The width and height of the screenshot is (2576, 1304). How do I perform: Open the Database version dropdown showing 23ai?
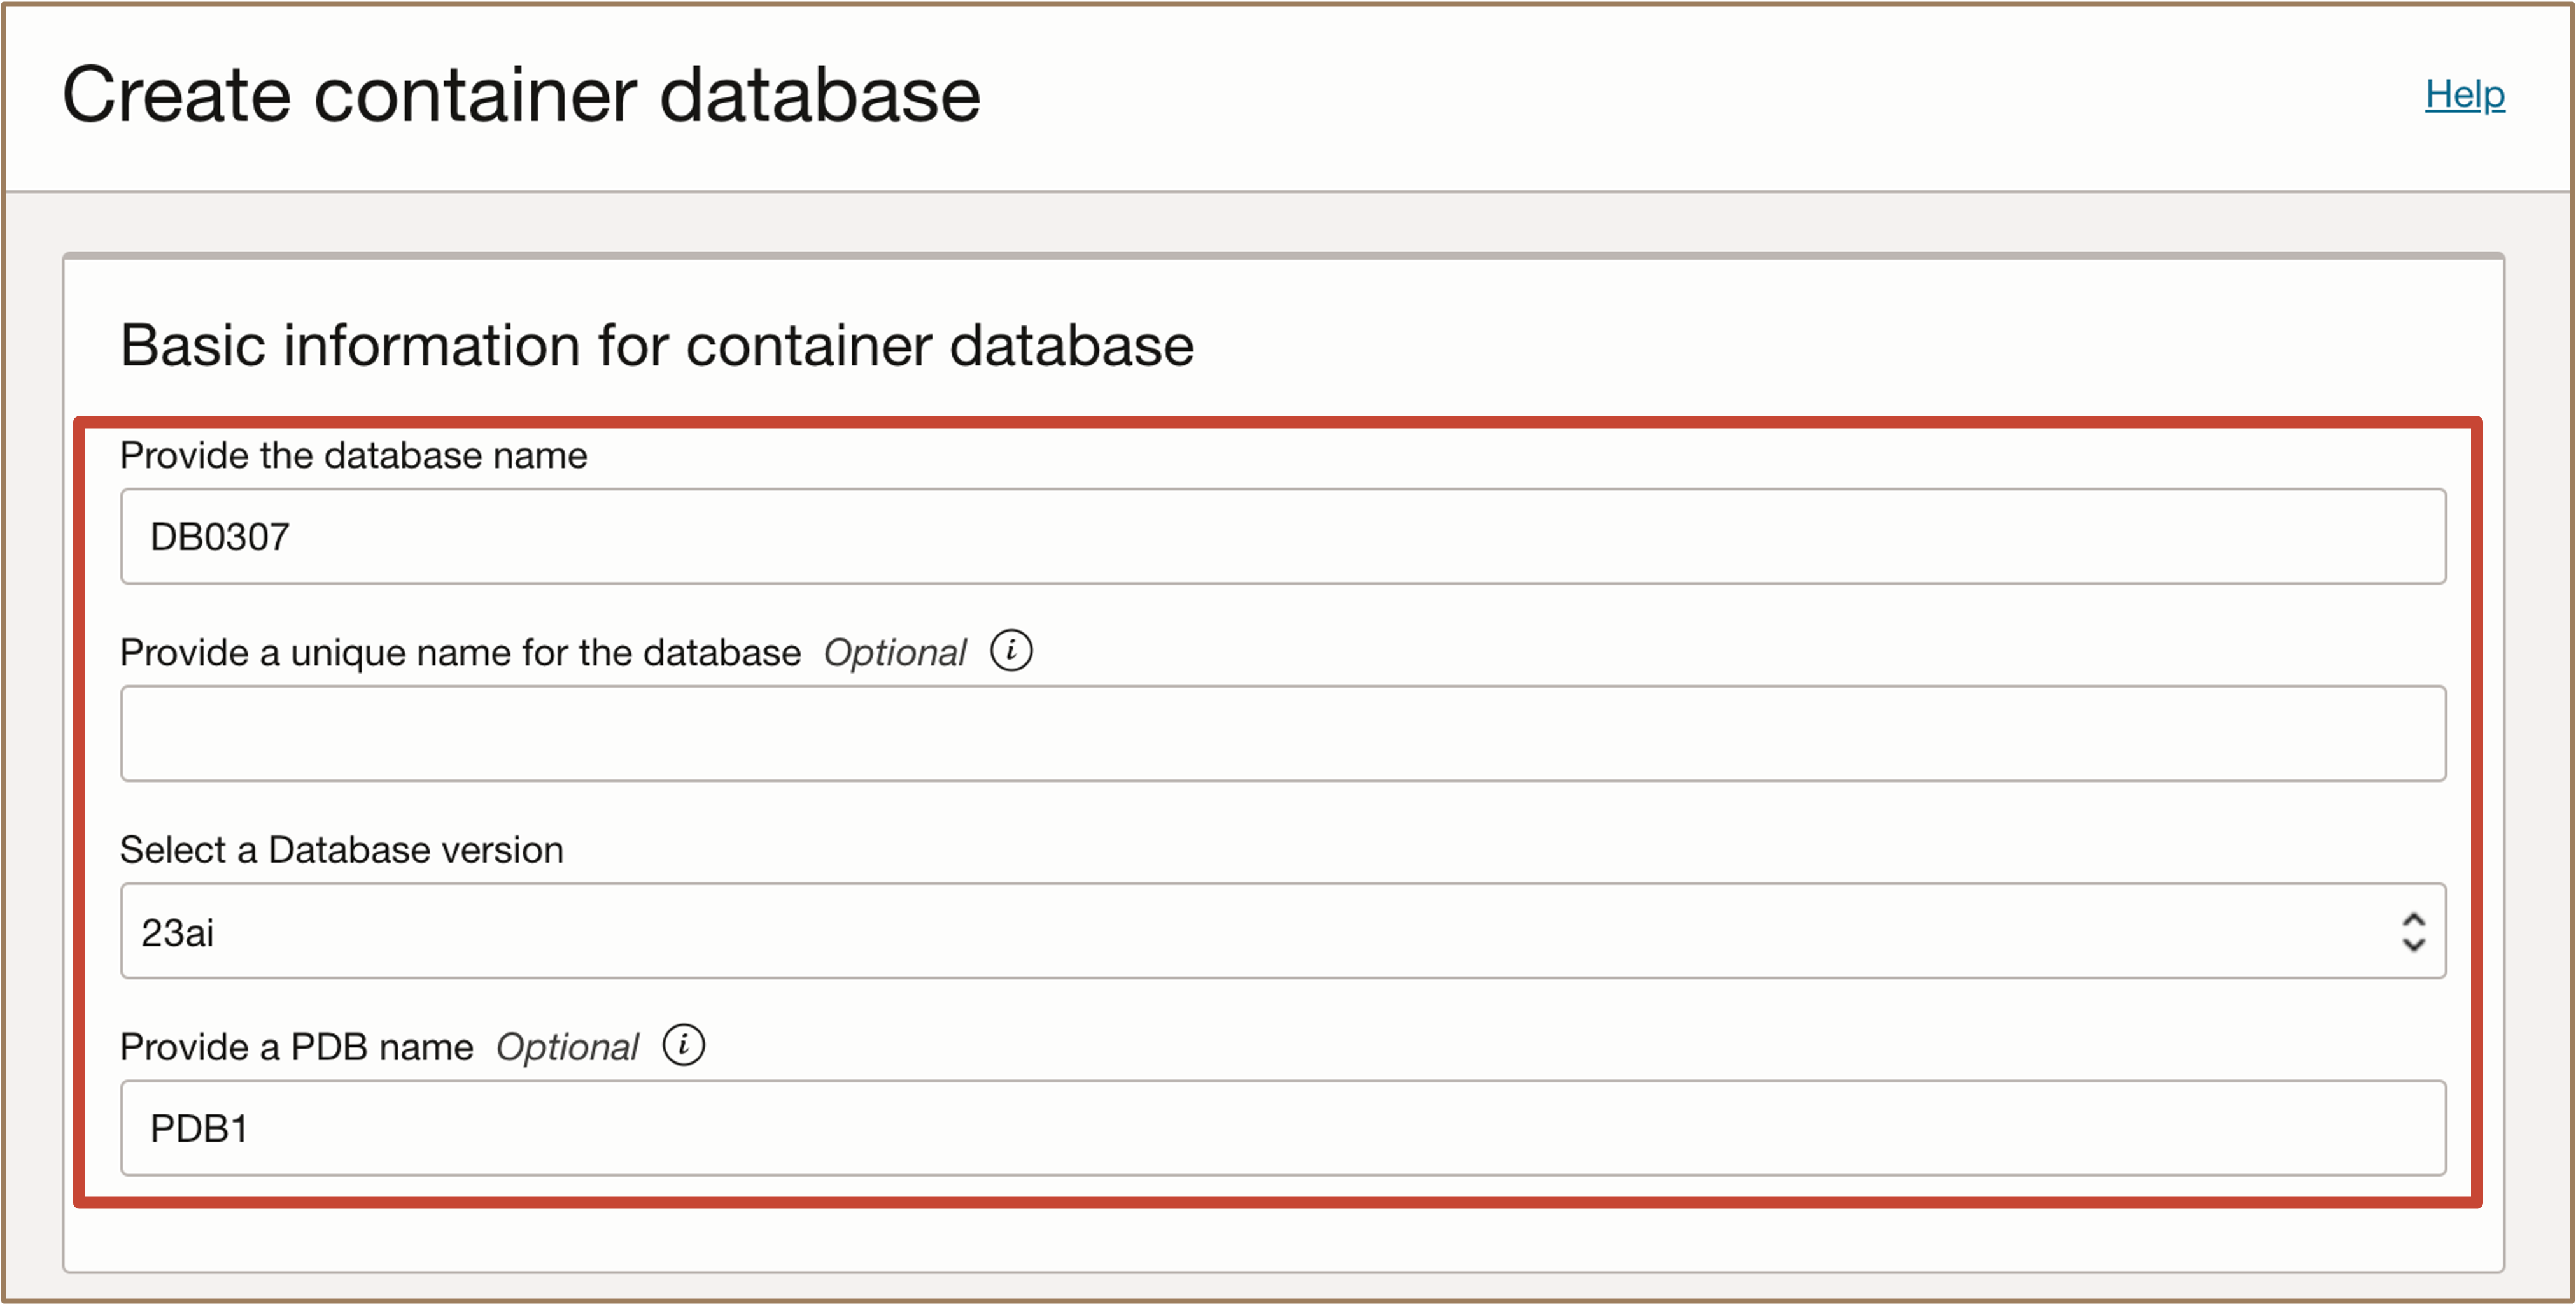[1282, 931]
